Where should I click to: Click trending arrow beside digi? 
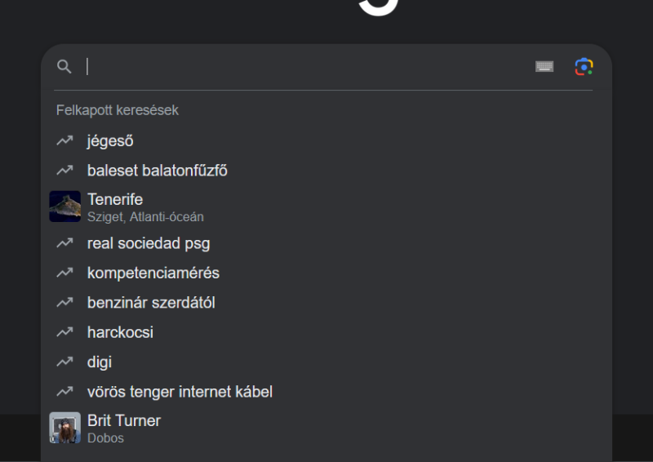click(x=64, y=362)
